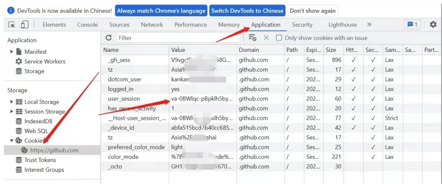Open the Memory tab
This screenshot has height=184, width=442.
tap(229, 24)
